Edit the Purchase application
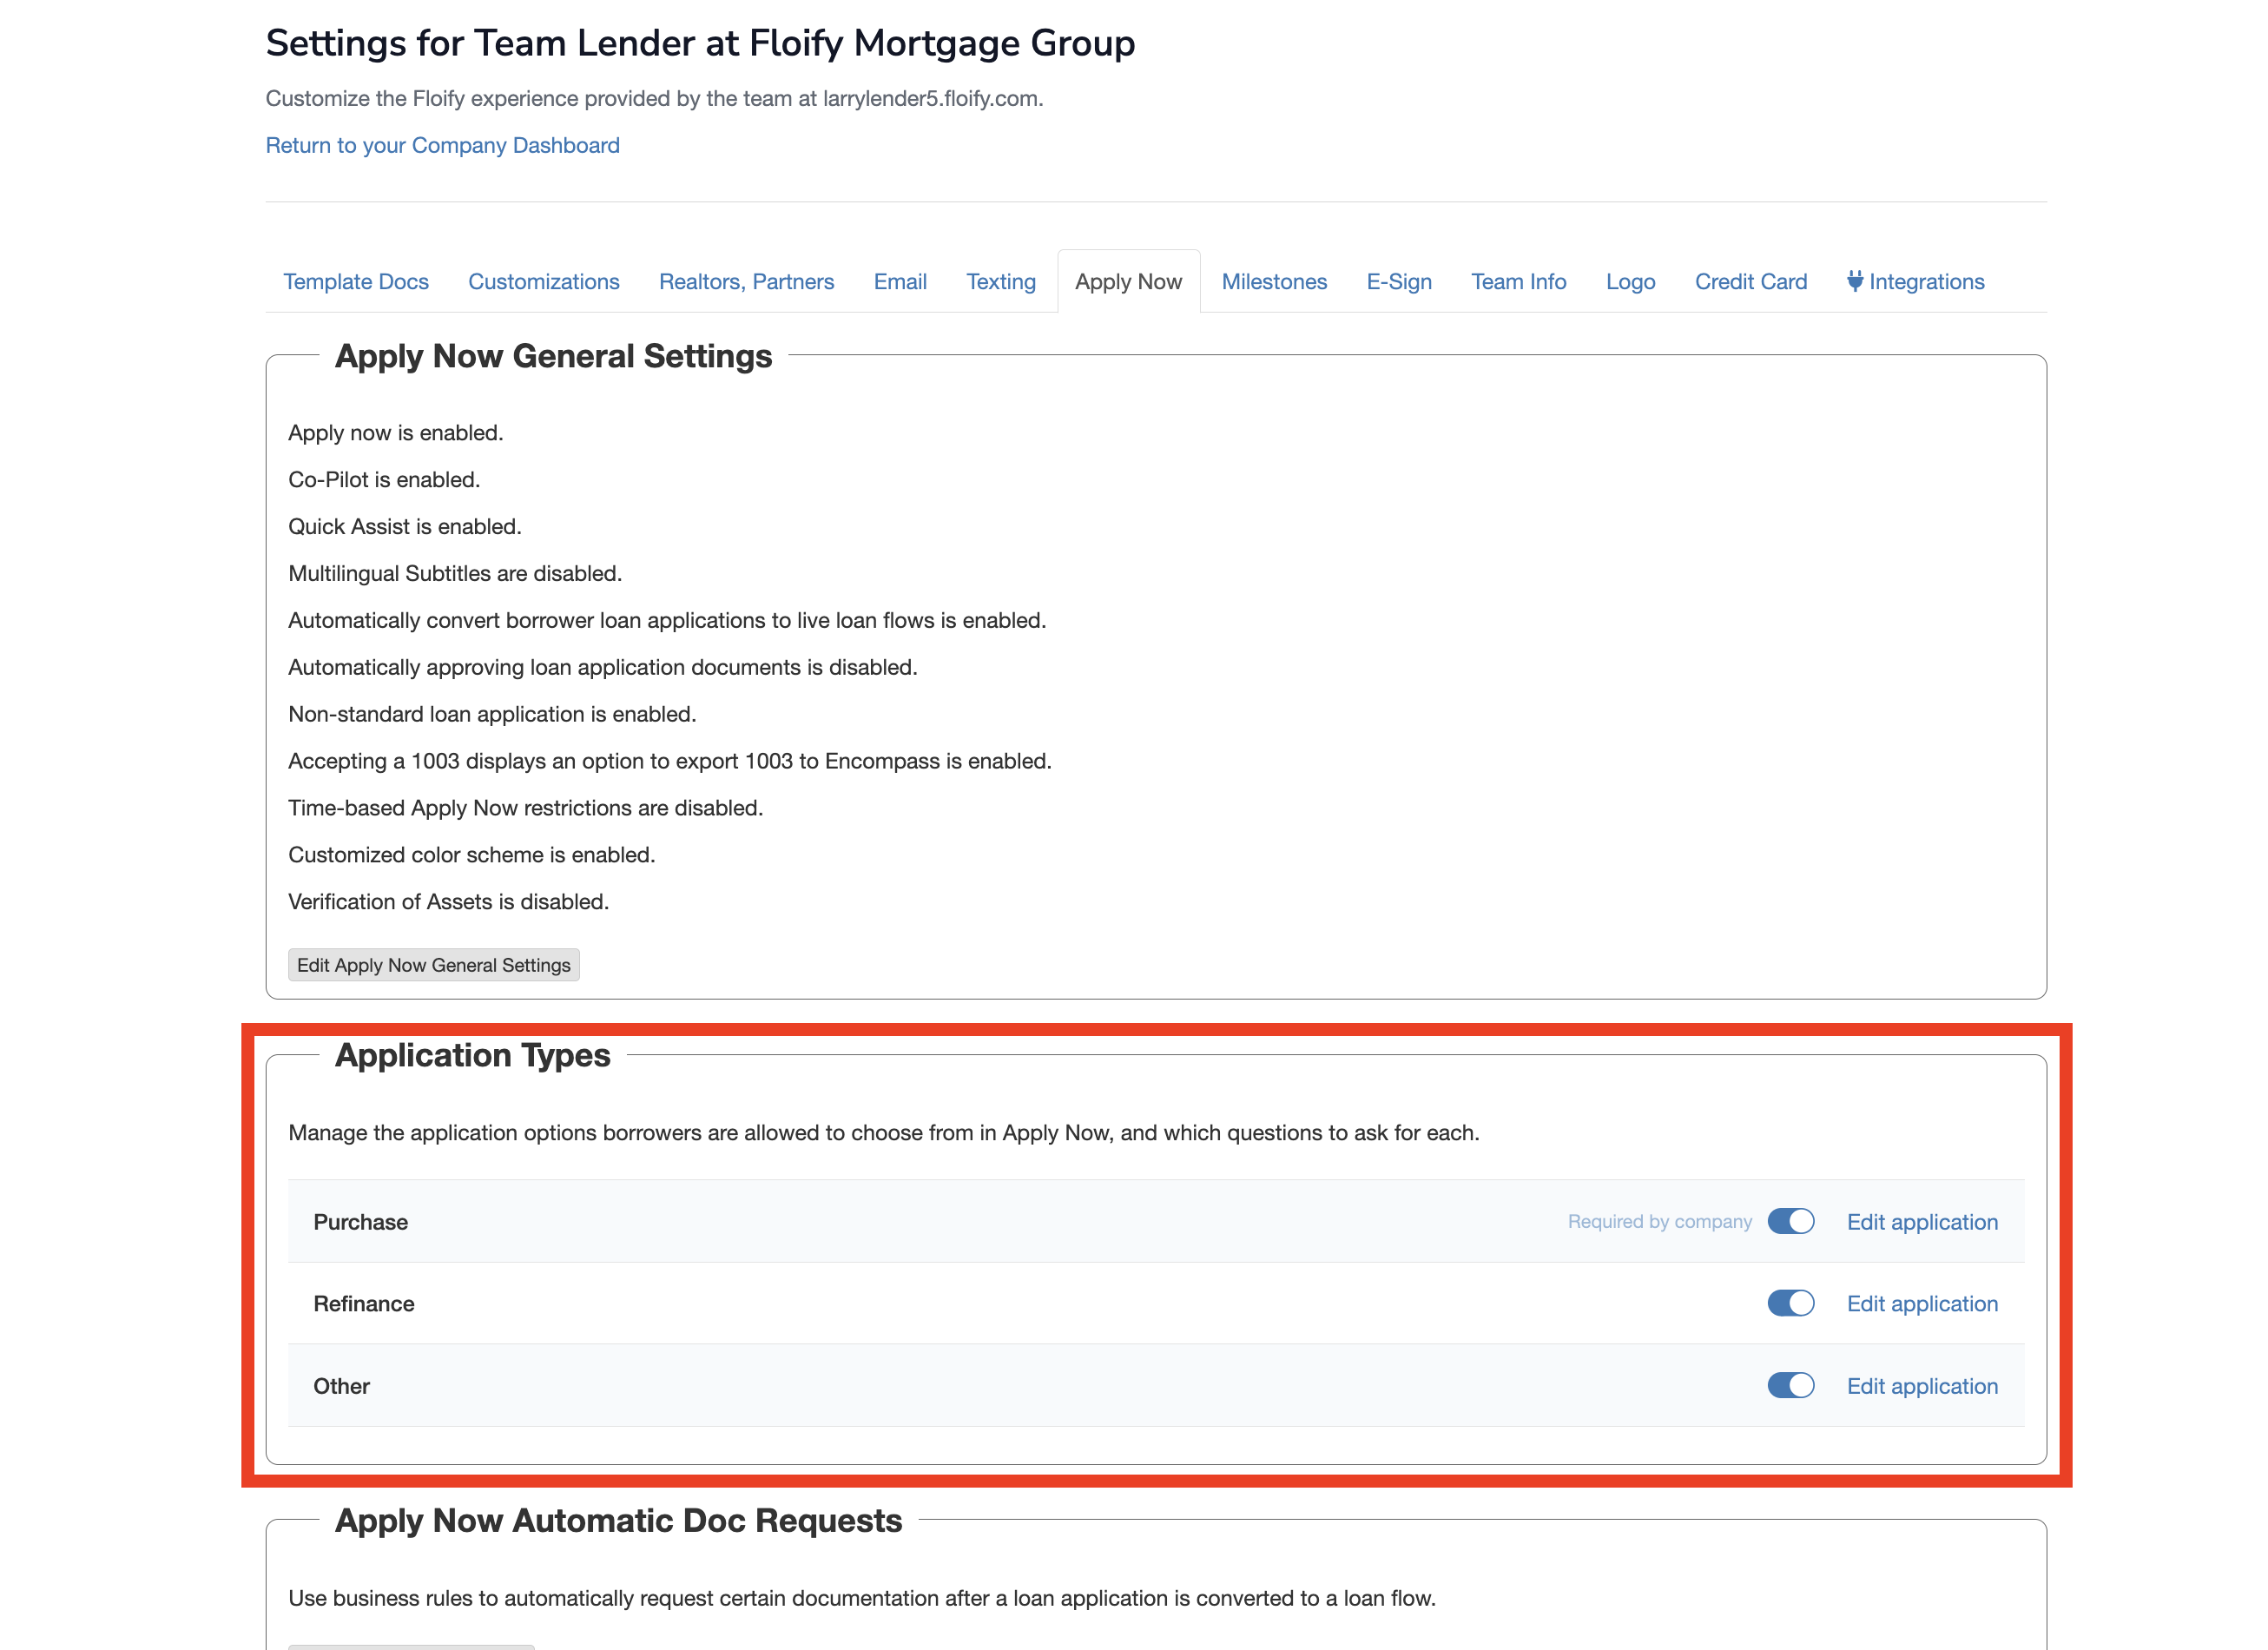2268x1650 pixels. click(1921, 1222)
